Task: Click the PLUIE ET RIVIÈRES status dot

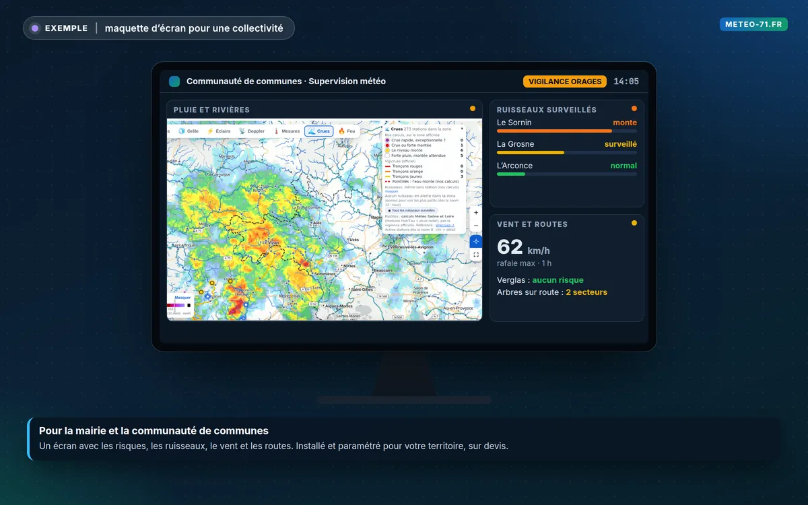Action: (473, 108)
